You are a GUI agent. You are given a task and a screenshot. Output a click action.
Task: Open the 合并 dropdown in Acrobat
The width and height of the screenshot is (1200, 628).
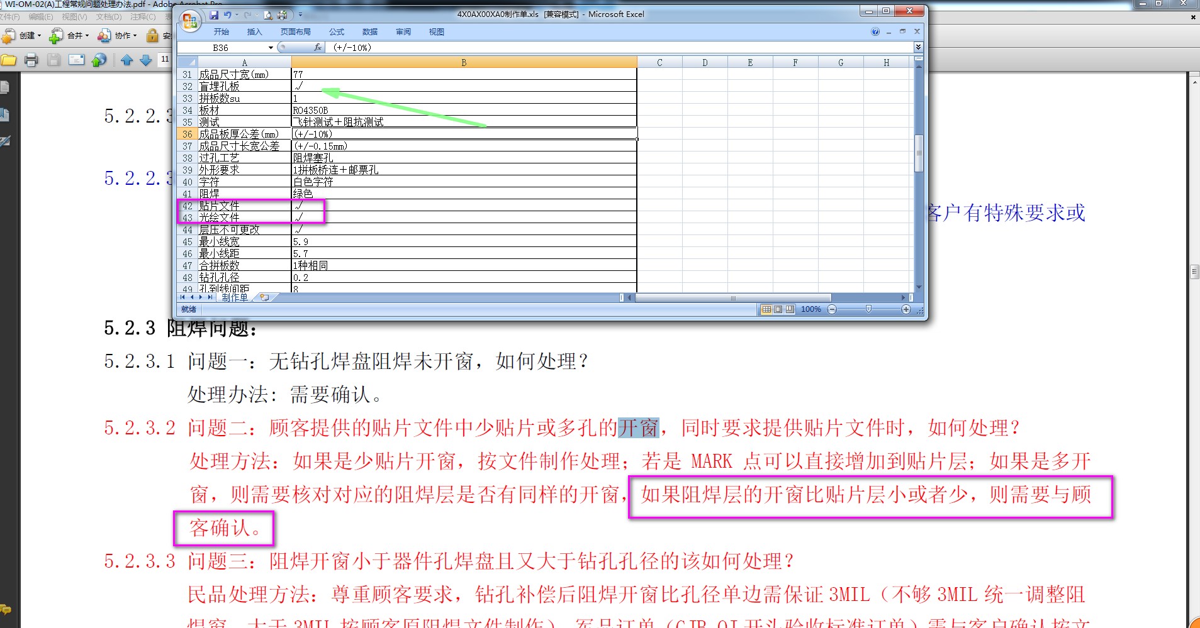pos(69,36)
